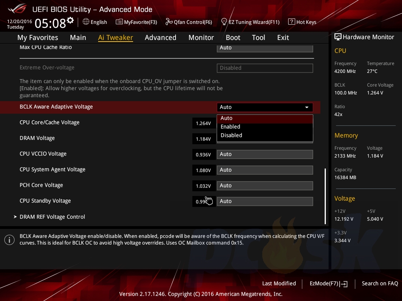Select DRAM Voltage label
The height and width of the screenshot is (301, 402).
coord(37,138)
